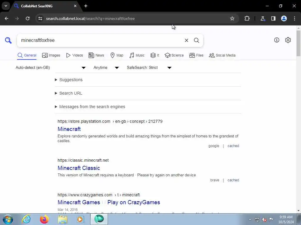The width and height of the screenshot is (301, 225).
Task: Switch to the It tab
Action: 155,55
